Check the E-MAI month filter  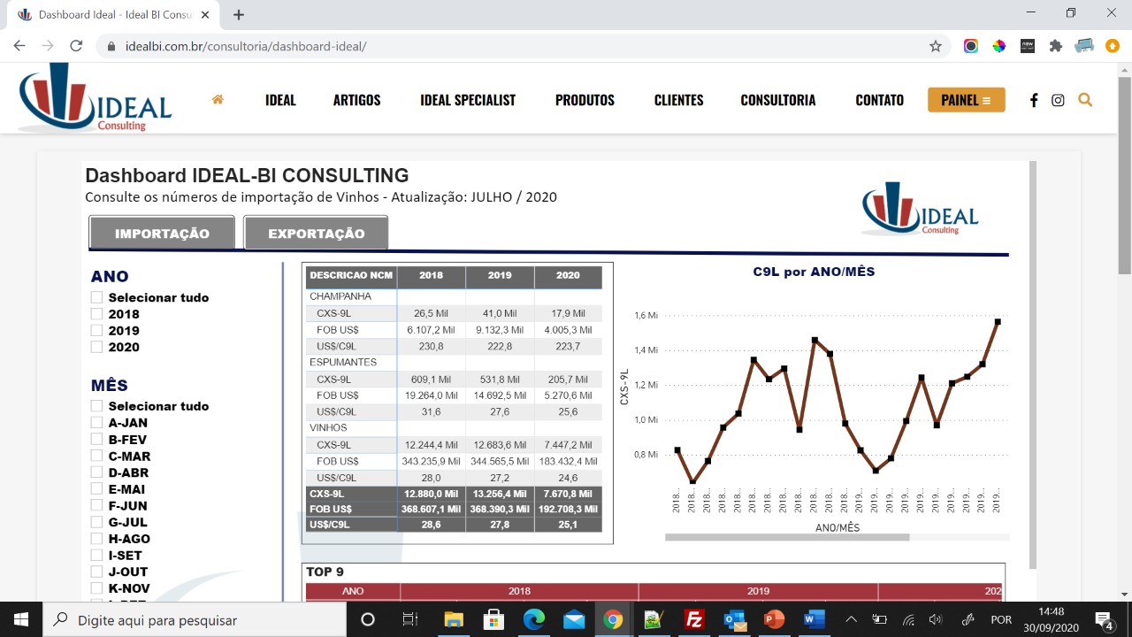point(97,489)
